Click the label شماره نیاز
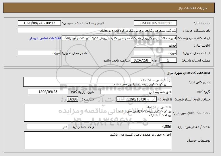The height and width of the screenshot is (156, 221). [202, 23]
